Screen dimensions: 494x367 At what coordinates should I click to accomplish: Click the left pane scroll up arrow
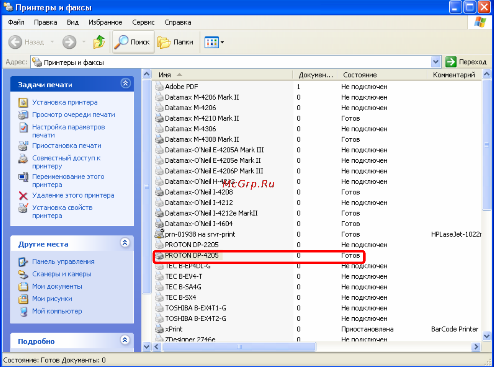(x=147, y=74)
